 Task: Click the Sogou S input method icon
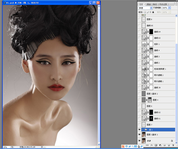[123, 146]
